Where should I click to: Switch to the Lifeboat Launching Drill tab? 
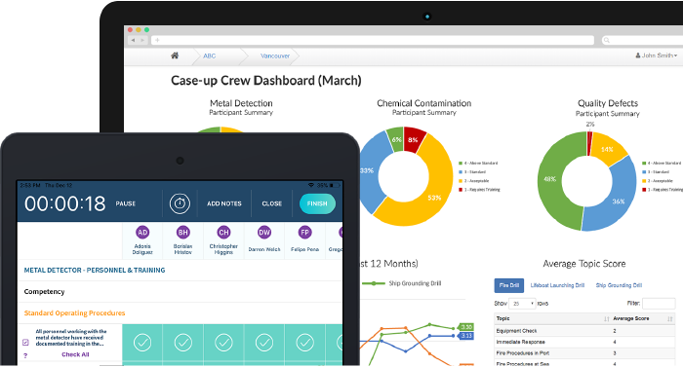pyautogui.click(x=557, y=285)
